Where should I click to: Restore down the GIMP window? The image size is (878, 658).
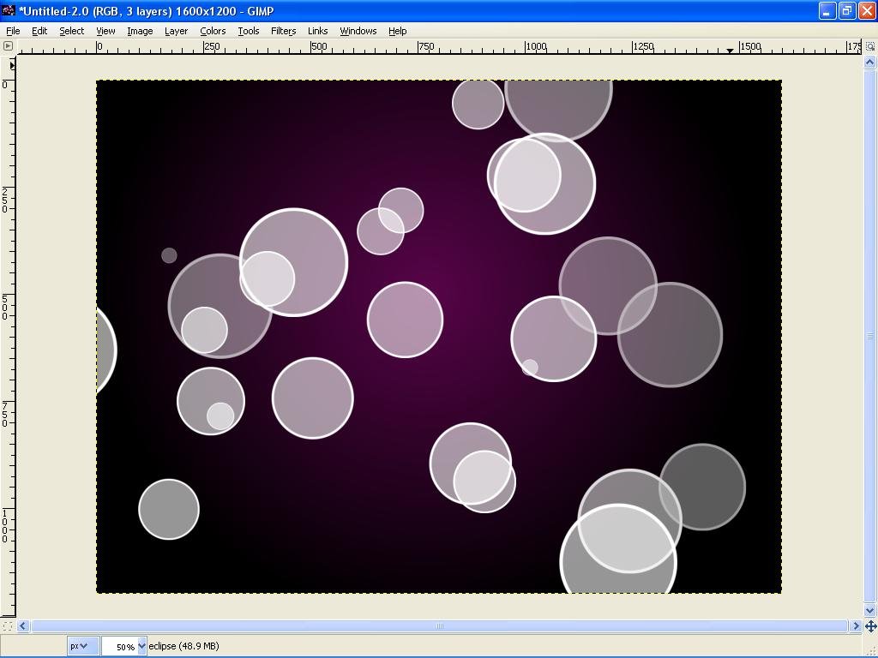point(846,11)
